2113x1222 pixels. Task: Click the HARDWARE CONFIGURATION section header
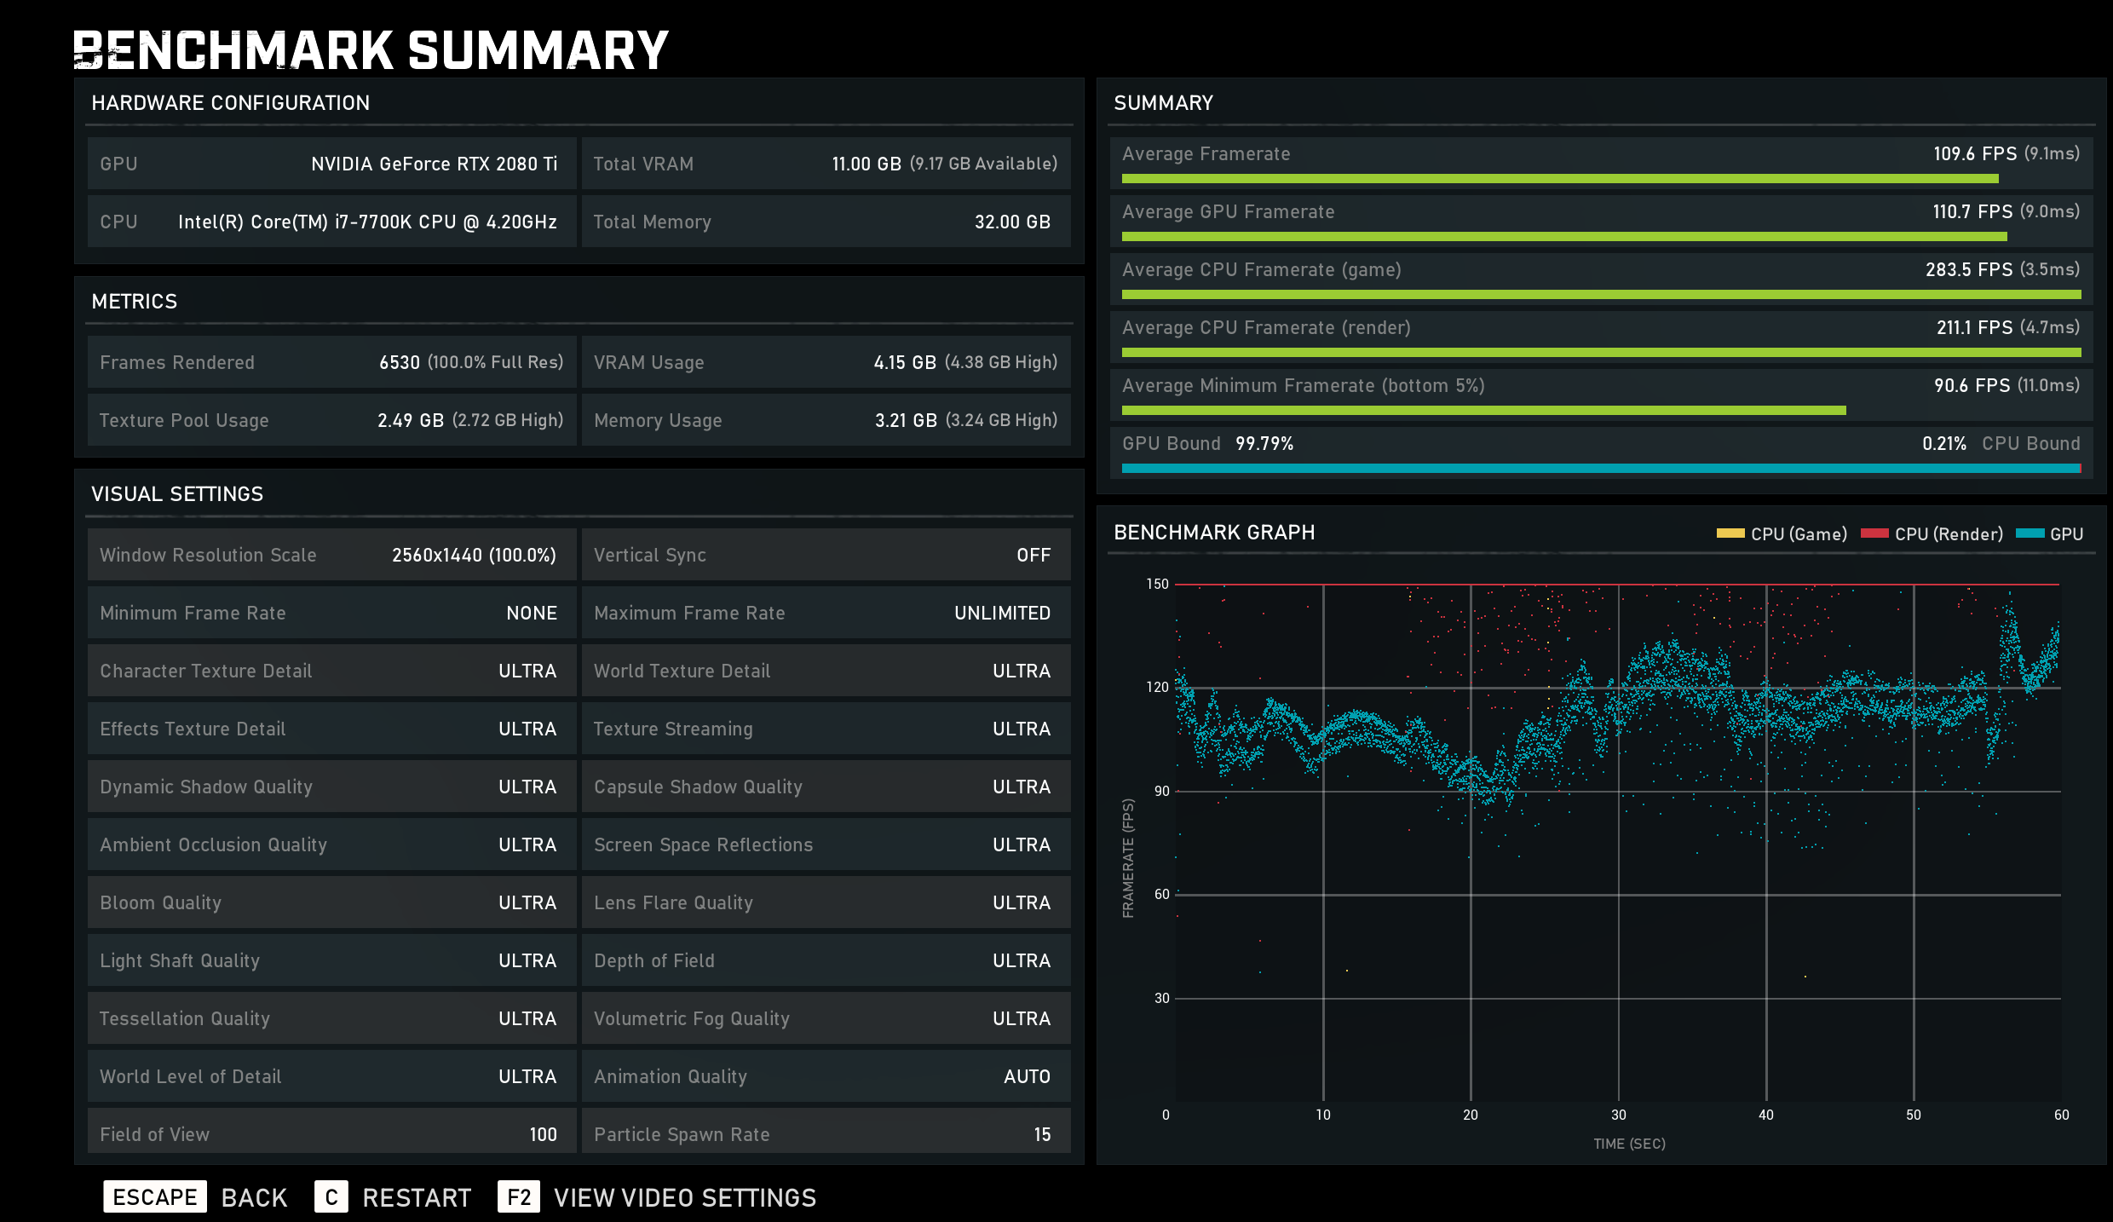[230, 103]
